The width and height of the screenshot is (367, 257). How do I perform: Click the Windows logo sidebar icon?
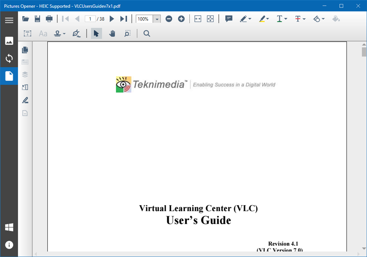click(9, 227)
